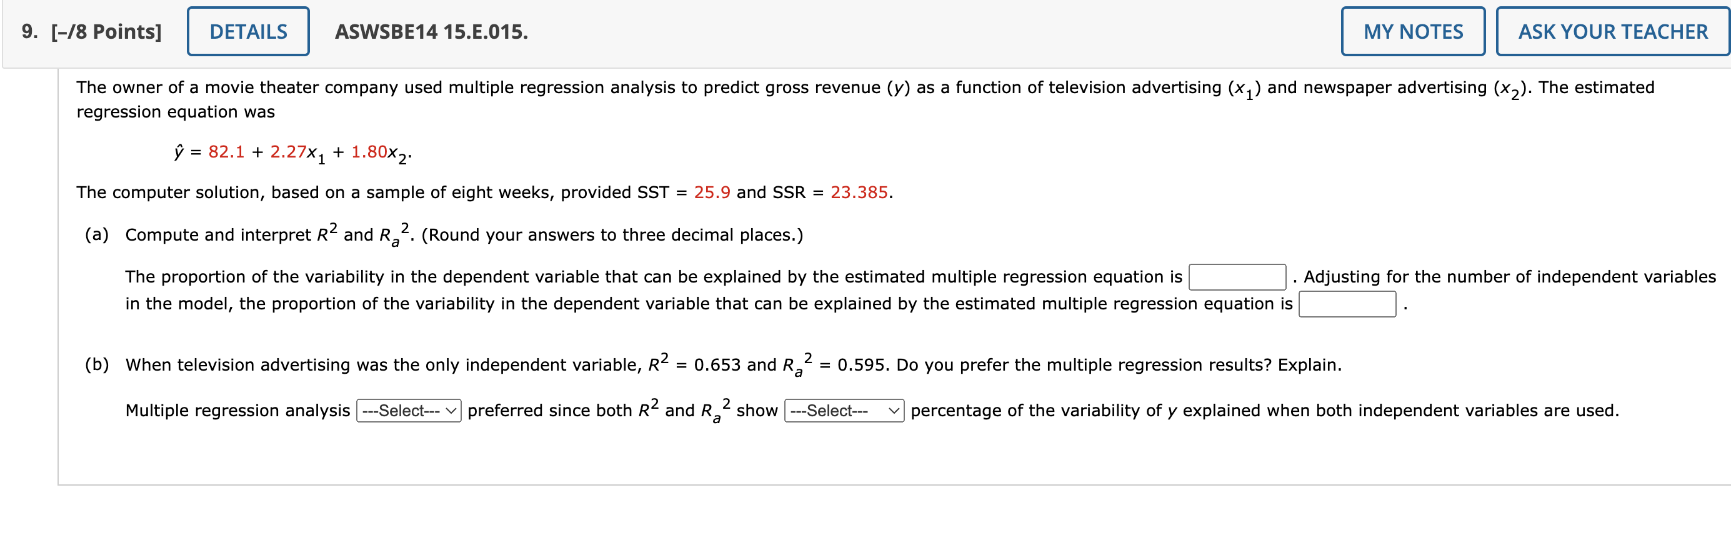Click the chevron on the second Select dropdown
This screenshot has width=1731, height=535.
[x=894, y=411]
